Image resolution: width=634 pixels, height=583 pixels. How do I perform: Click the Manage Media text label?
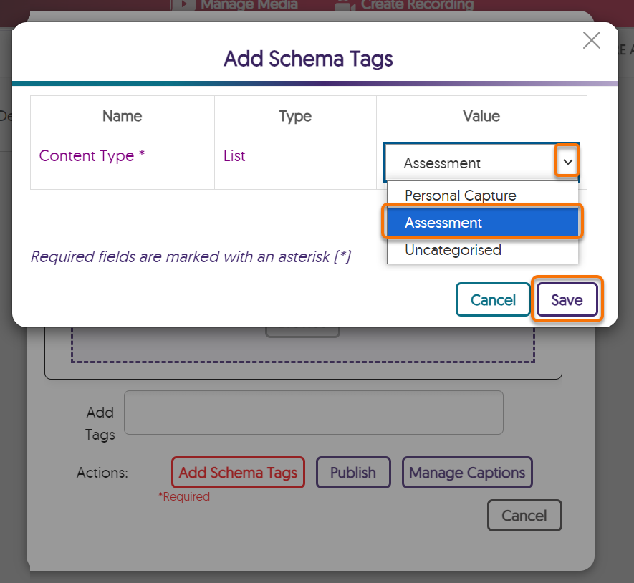pyautogui.click(x=249, y=5)
